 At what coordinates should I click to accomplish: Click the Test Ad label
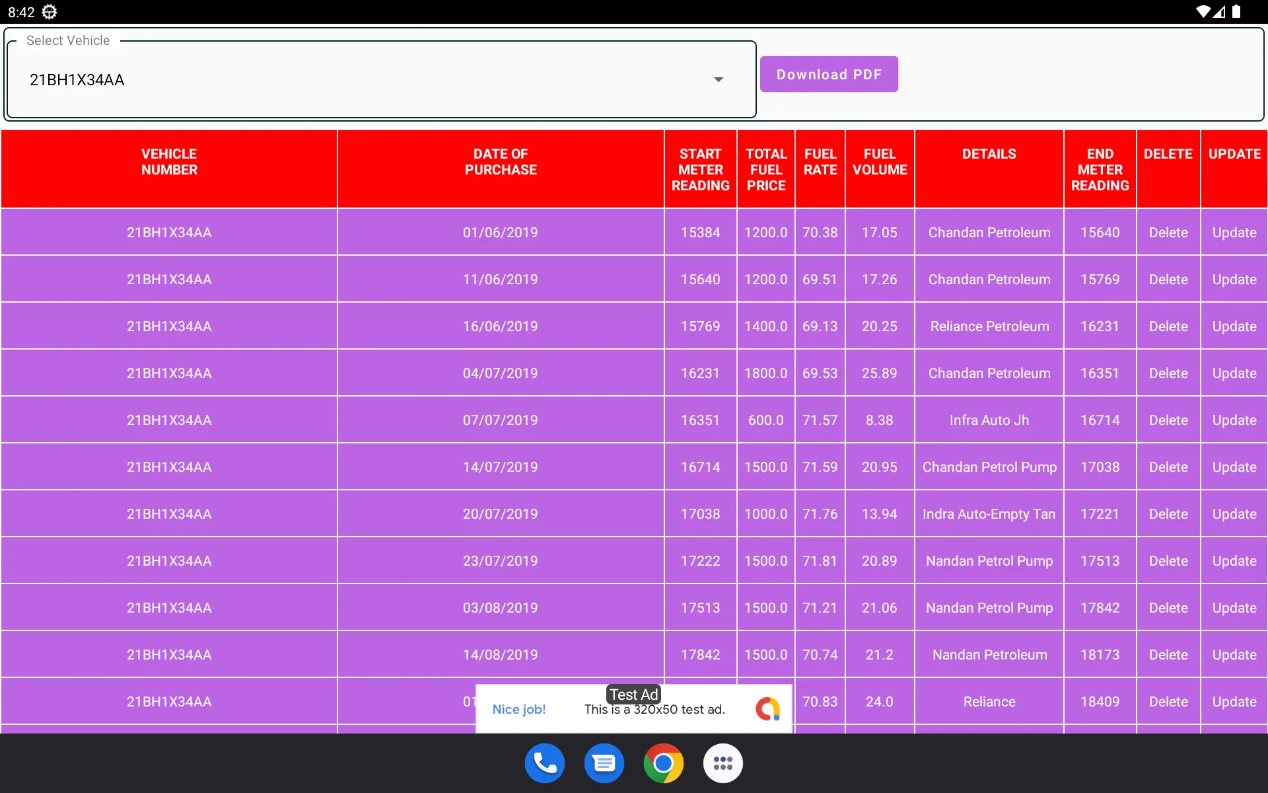click(633, 695)
